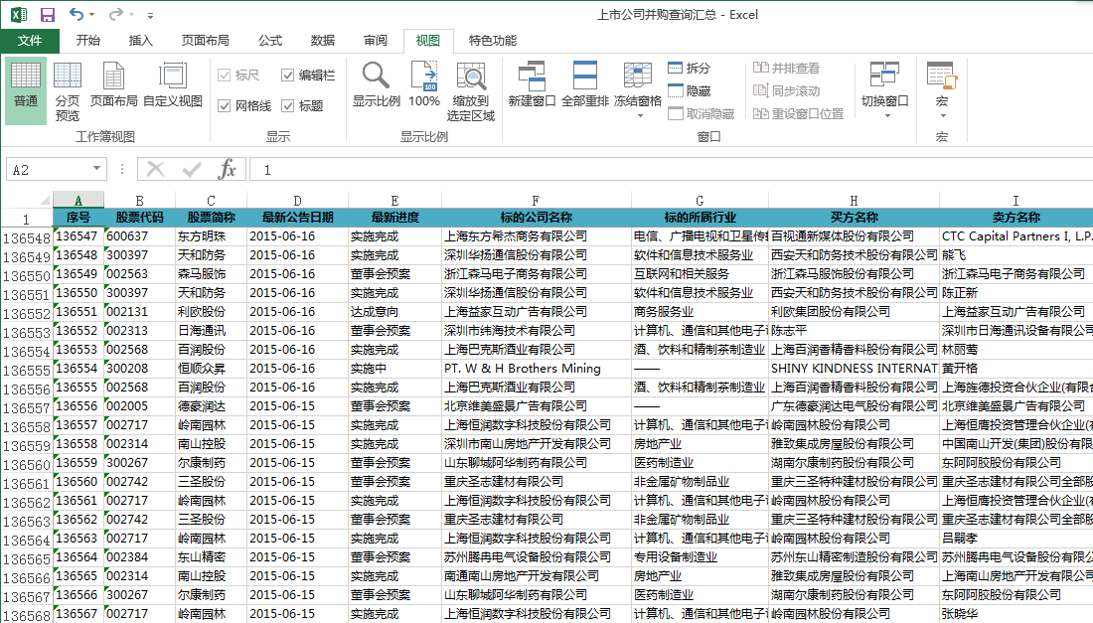Select row 136555 header
1093x623 pixels.
(x=27, y=370)
